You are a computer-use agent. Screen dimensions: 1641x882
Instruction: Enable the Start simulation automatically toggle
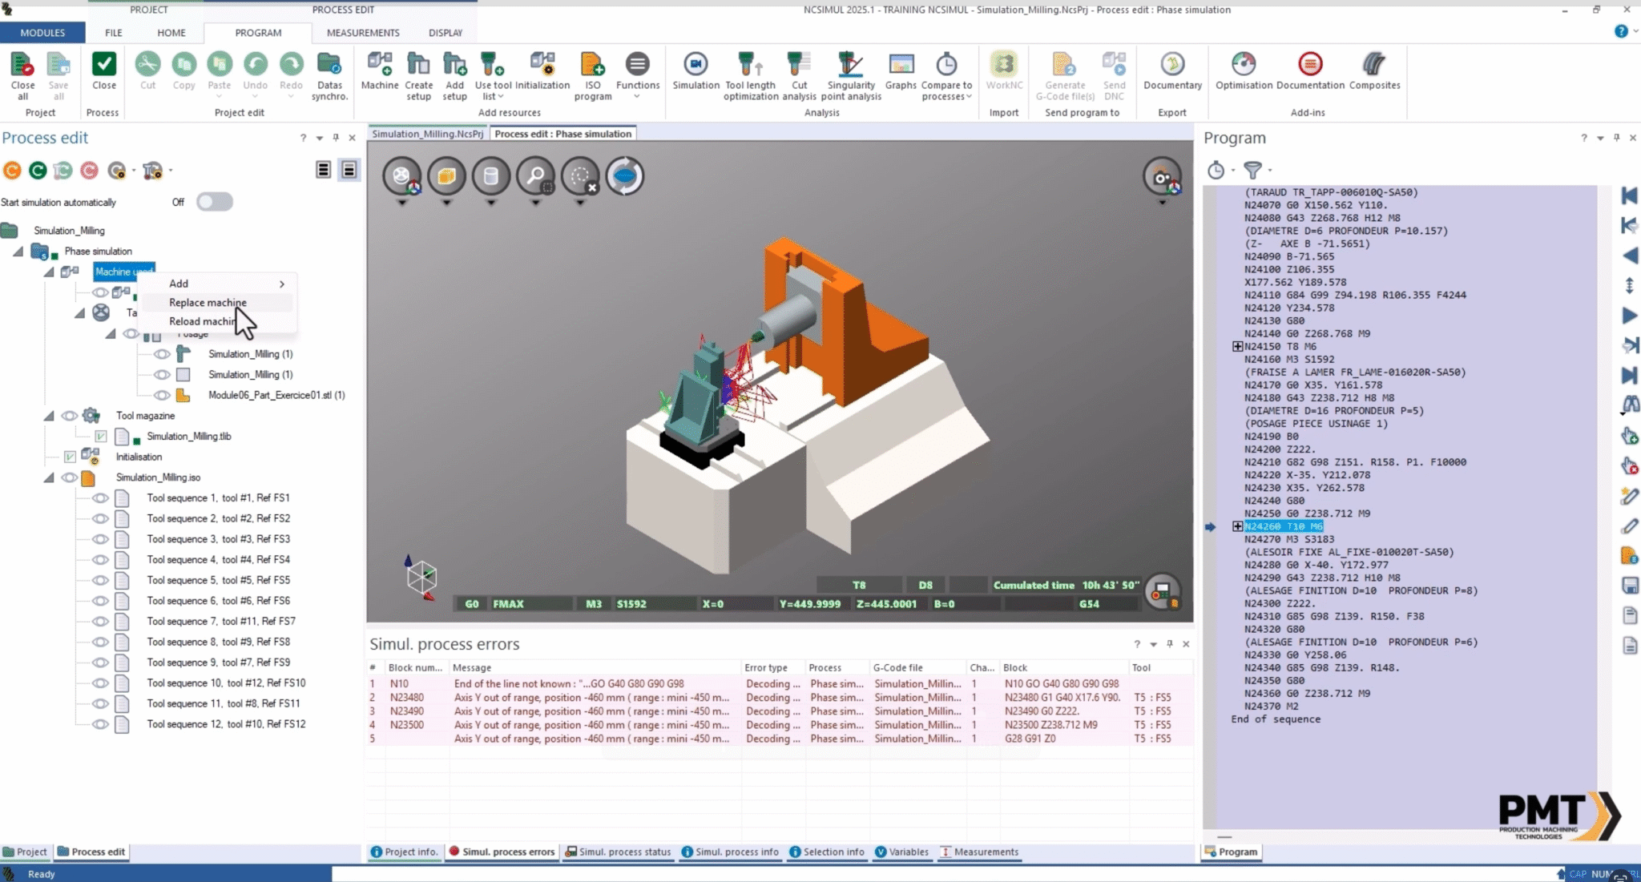coord(214,202)
